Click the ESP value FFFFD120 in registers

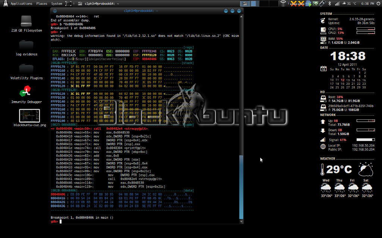[x=149, y=55]
